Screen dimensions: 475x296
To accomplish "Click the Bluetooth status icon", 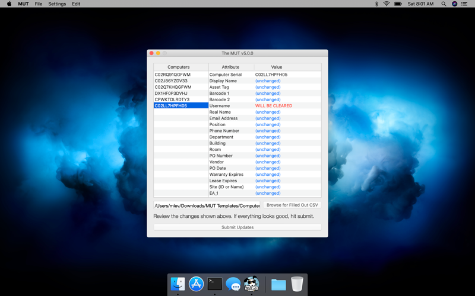I will pos(376,4).
